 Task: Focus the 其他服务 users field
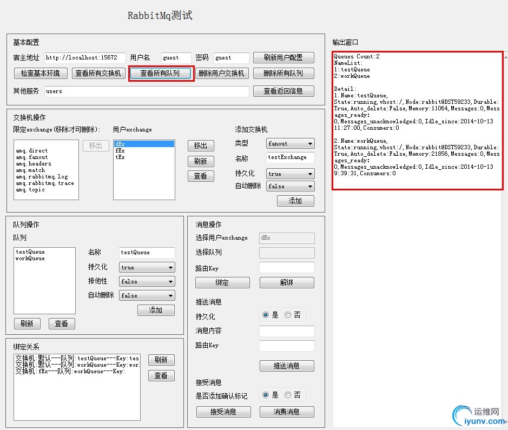tap(147, 91)
